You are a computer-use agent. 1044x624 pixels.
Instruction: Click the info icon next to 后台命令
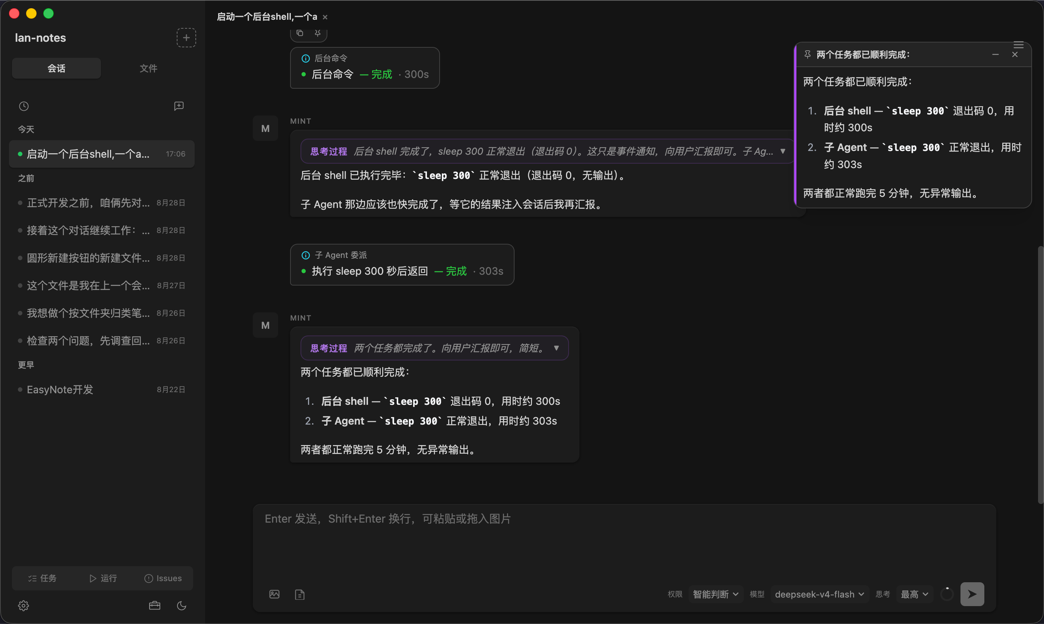306,59
